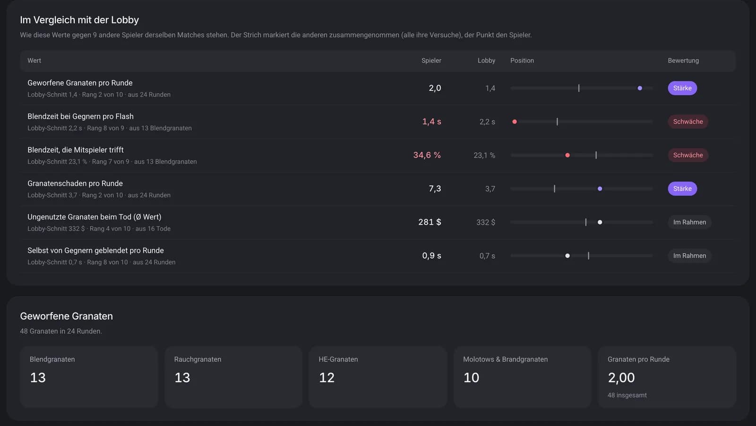Select "Selbst von Gegnern geblendet pro Runde"
This screenshot has height=426, width=756.
(x=95, y=251)
